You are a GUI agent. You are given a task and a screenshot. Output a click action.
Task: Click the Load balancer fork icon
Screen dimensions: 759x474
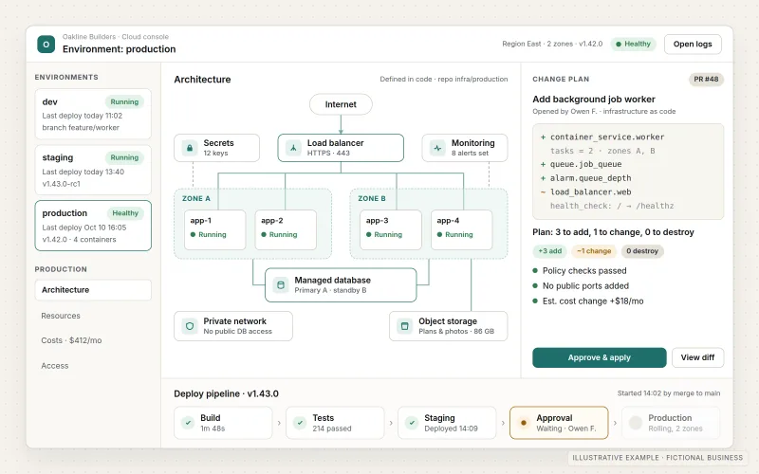pos(293,148)
